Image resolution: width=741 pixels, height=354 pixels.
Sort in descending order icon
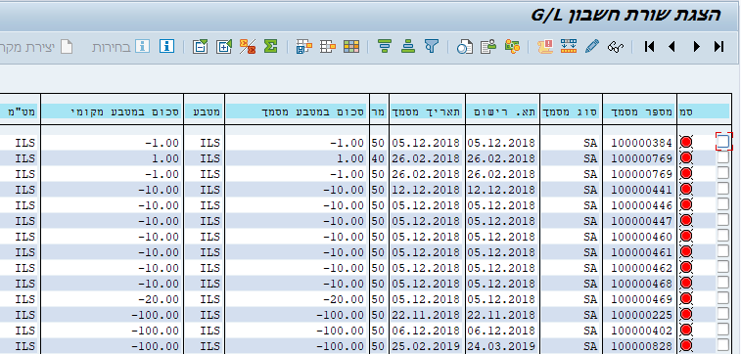coord(385,46)
